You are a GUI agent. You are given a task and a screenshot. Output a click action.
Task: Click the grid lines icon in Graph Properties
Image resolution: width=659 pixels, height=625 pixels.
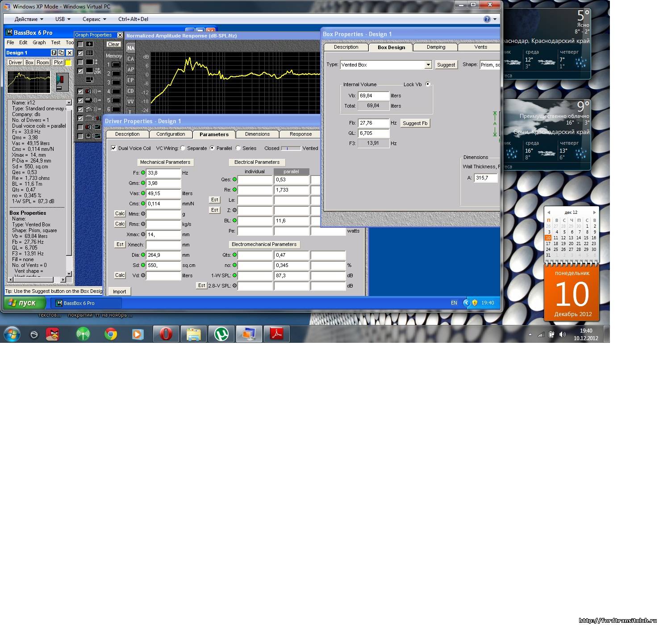tap(90, 53)
